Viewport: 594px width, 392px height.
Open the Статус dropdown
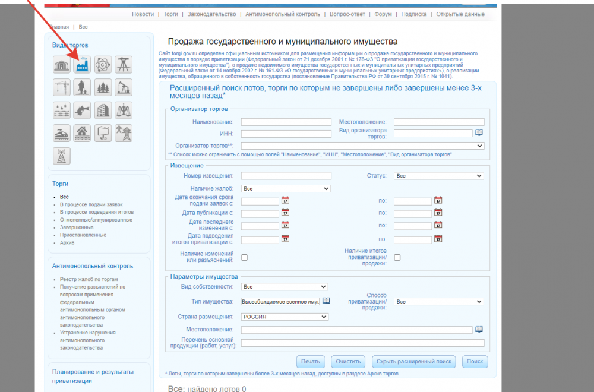tap(439, 176)
